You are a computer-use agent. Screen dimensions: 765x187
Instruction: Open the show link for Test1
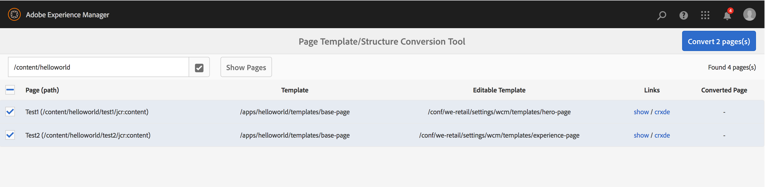coord(641,112)
